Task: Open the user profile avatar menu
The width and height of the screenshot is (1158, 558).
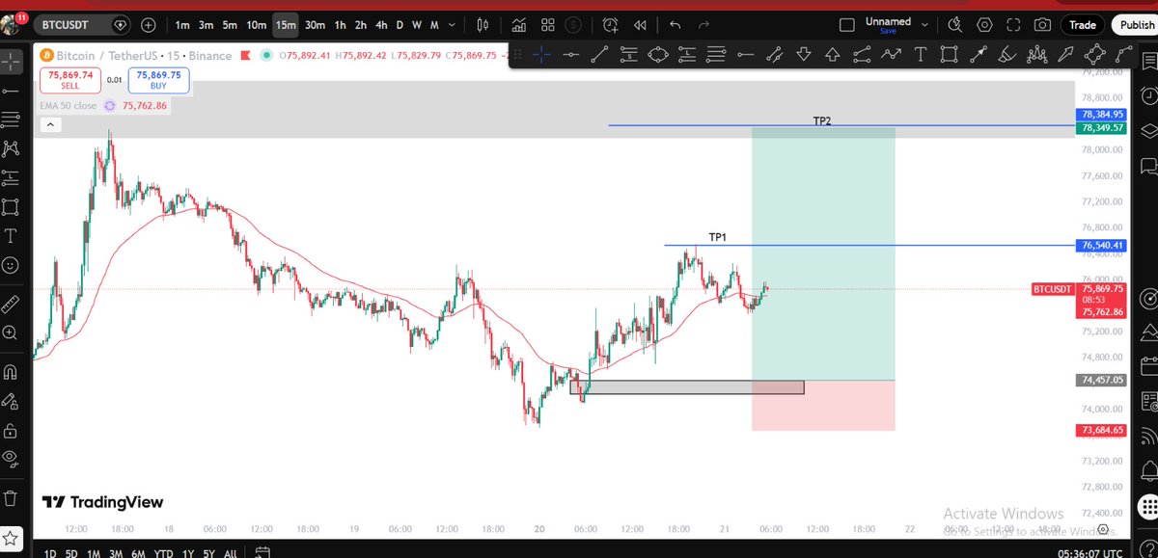Action: pyautogui.click(x=12, y=23)
